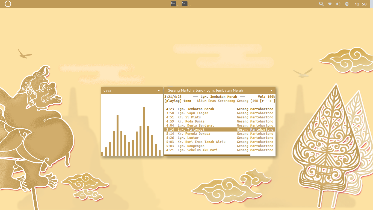Select the track 'Kr. Roda Dunia'
This screenshot has width=373, height=210.
(191, 121)
